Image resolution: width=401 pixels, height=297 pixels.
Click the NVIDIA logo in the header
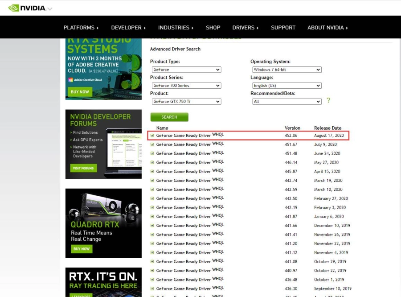(x=27, y=8)
